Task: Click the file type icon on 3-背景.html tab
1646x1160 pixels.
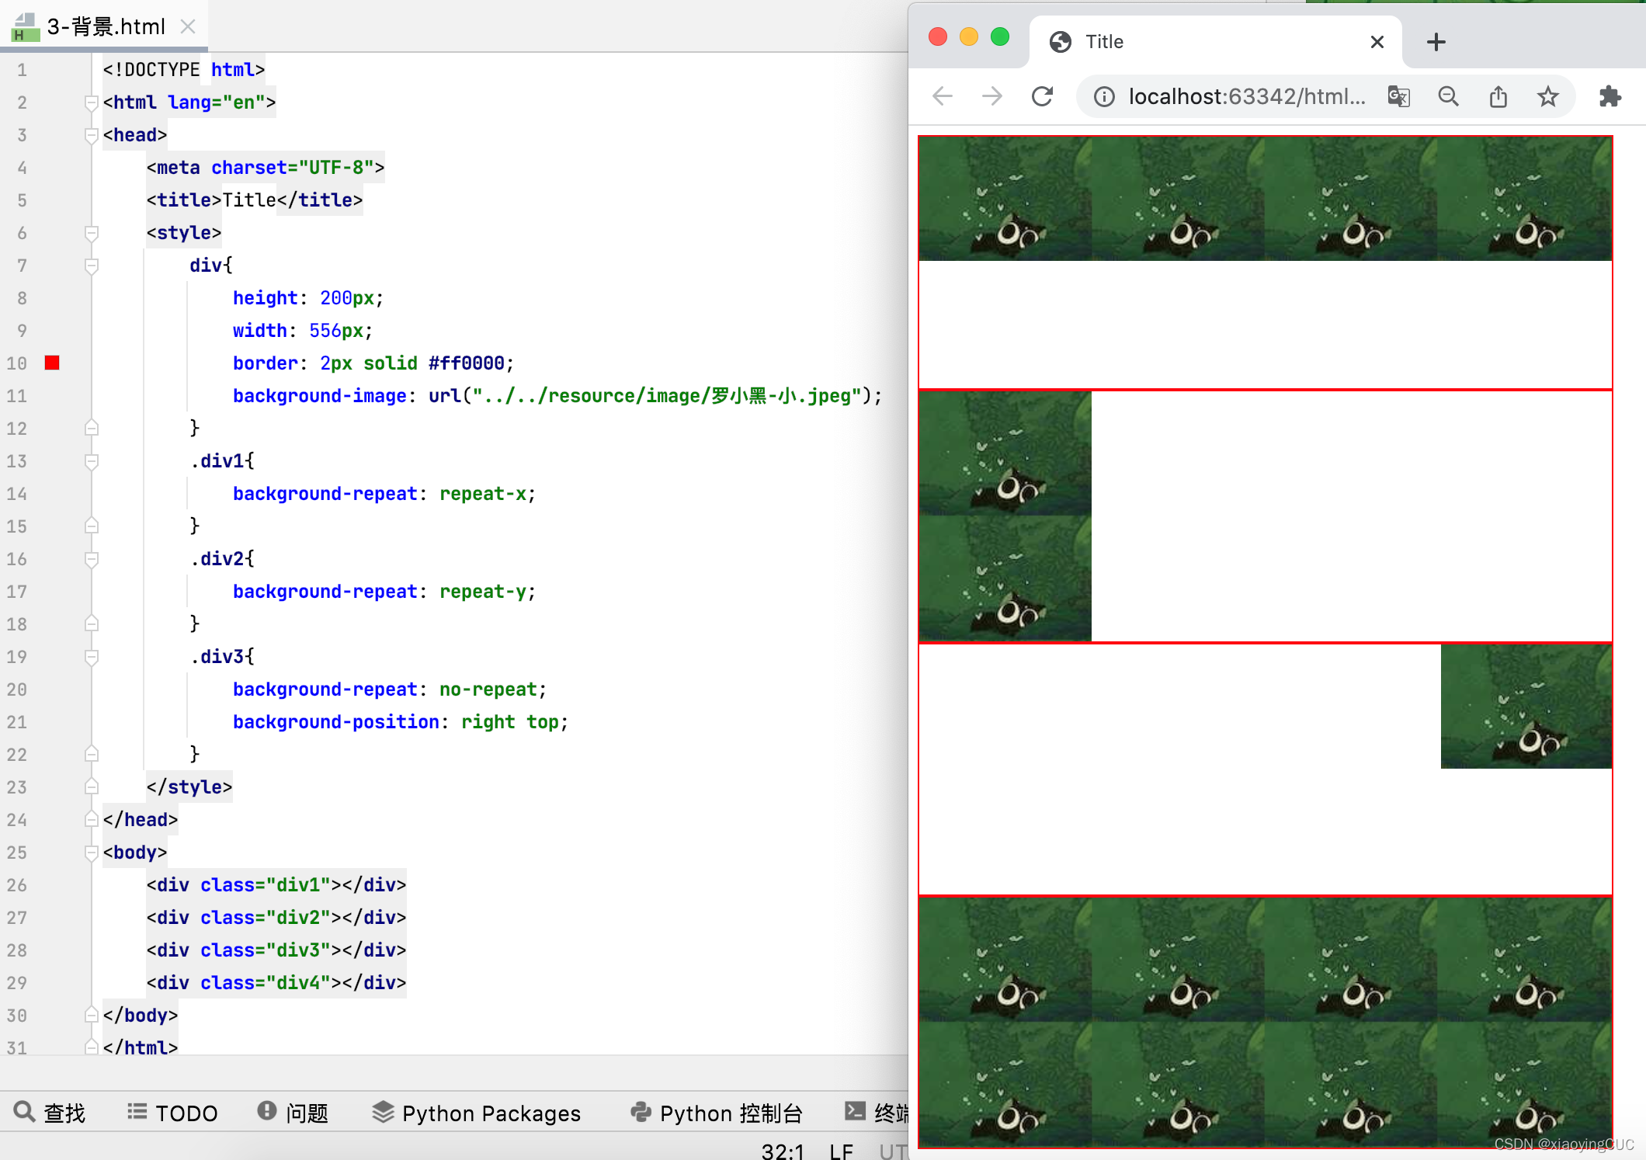Action: click(24, 26)
